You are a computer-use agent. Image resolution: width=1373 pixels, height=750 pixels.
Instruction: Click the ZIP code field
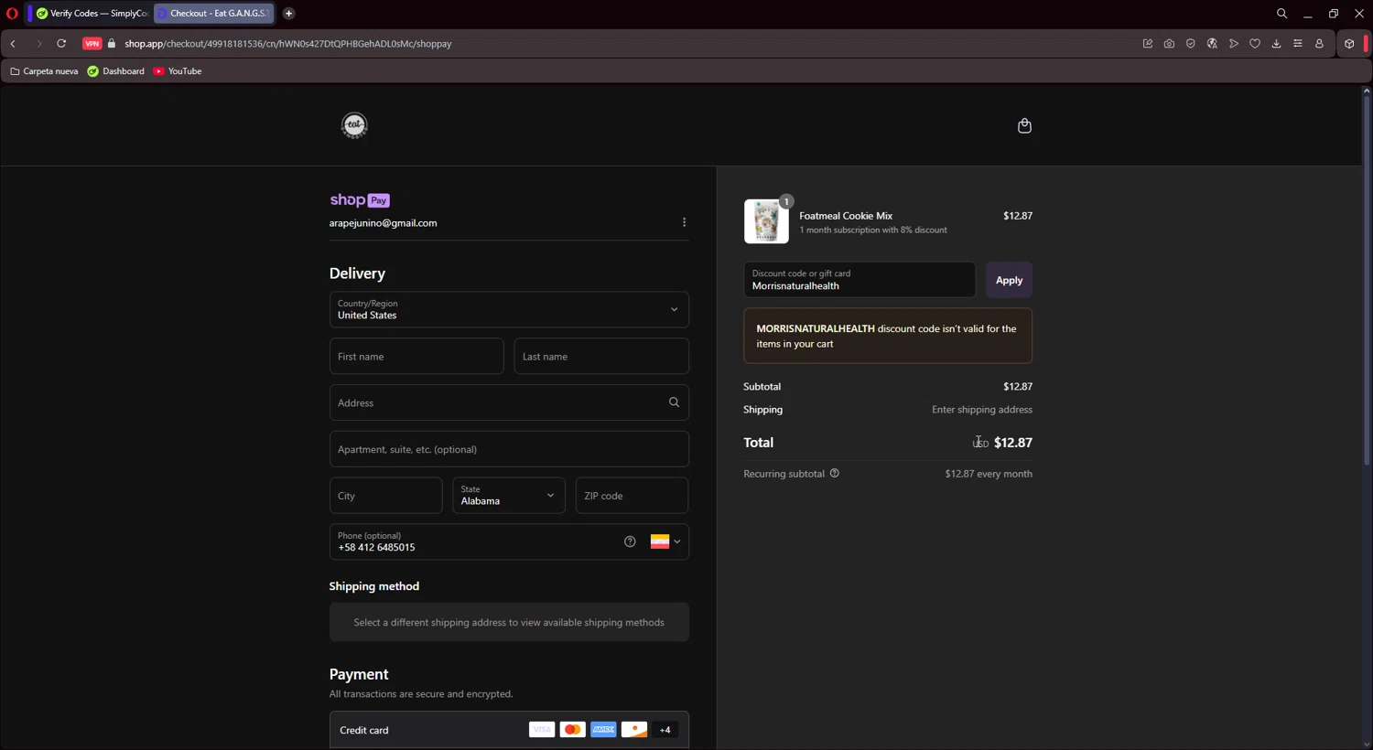pos(632,496)
